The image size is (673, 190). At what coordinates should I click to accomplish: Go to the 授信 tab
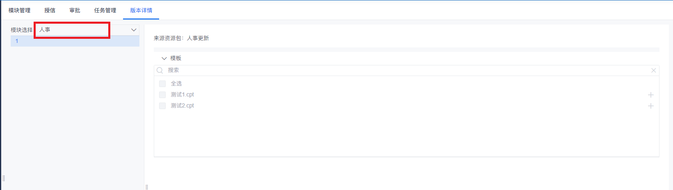point(50,10)
